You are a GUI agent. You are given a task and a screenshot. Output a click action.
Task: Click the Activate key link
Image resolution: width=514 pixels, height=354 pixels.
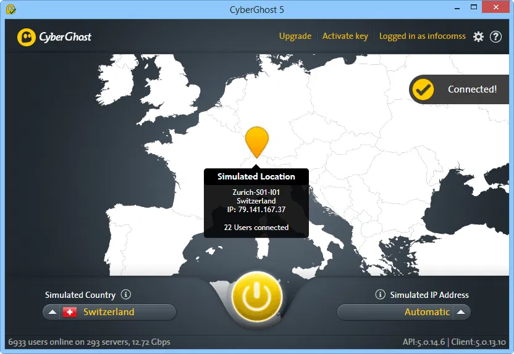click(x=345, y=36)
